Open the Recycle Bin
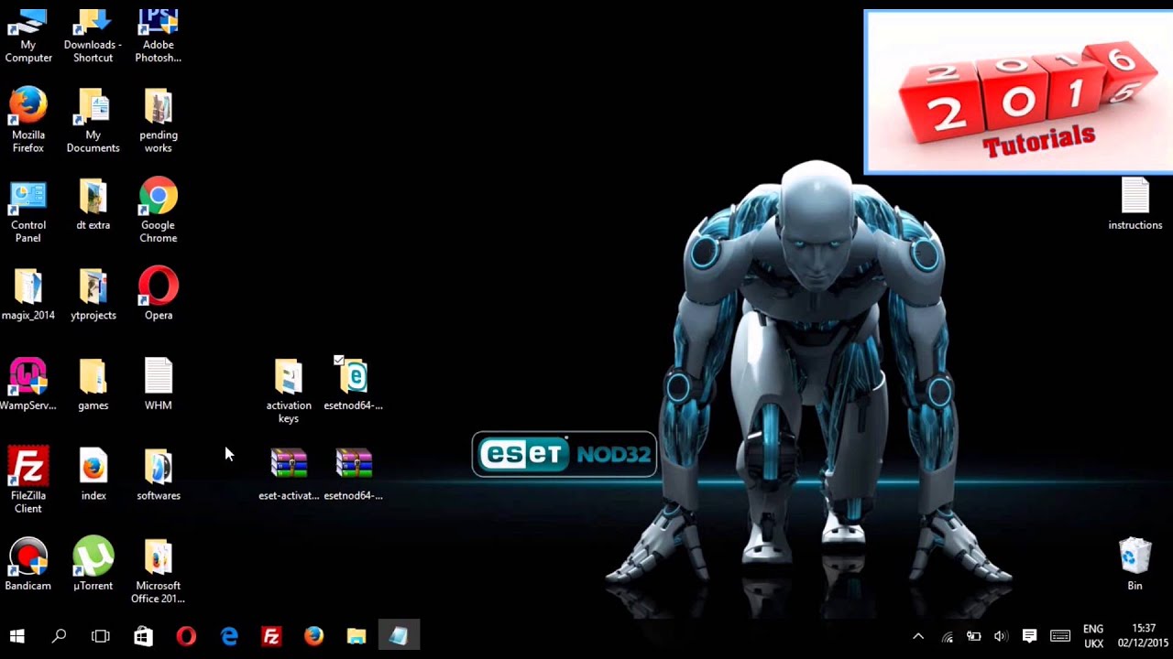Viewport: 1173px width, 659px height. coord(1135,565)
